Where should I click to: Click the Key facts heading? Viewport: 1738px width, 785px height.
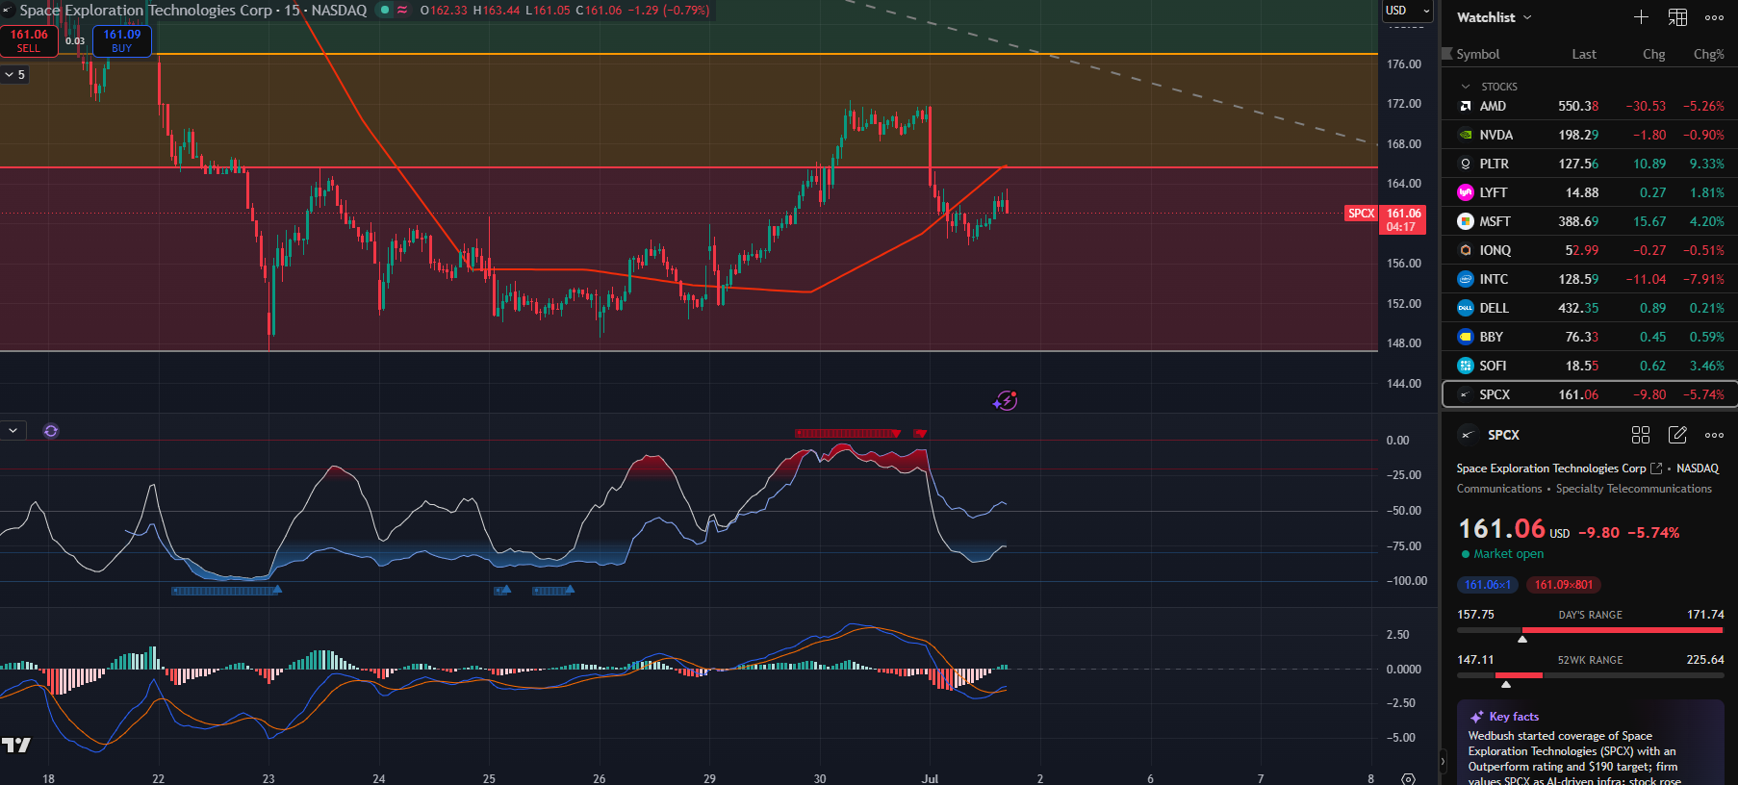pos(1514,717)
